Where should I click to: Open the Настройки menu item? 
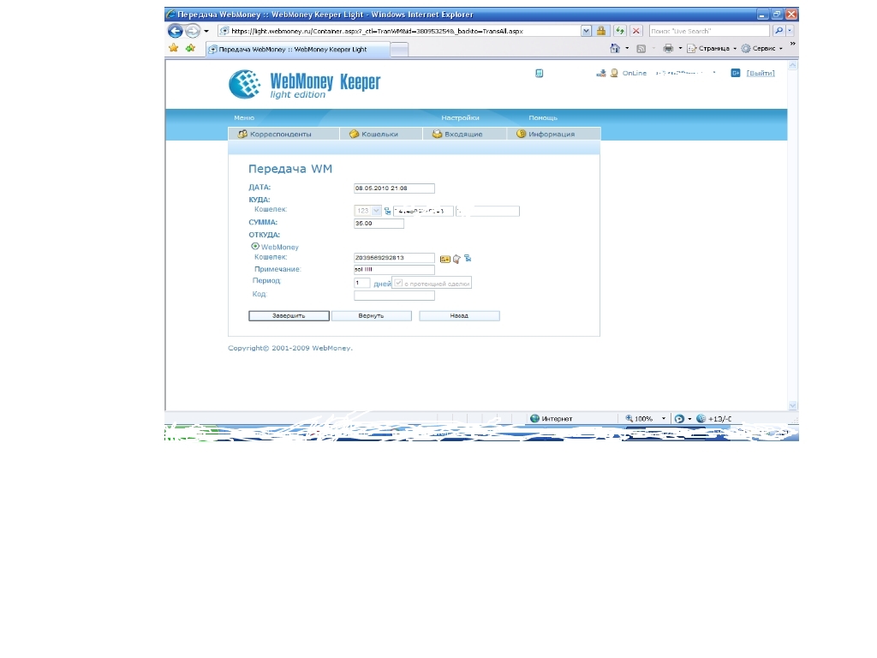460,117
